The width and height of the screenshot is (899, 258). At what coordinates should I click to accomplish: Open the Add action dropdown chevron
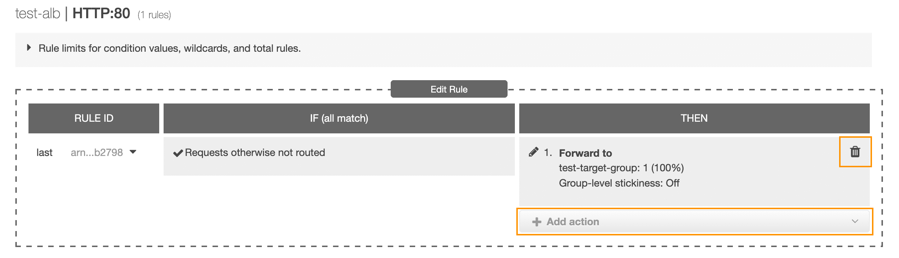click(855, 221)
